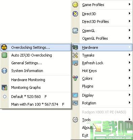The height and width of the screenshot is (140, 133).
Task: Click the OpenGL menu label
Action: (88, 31)
